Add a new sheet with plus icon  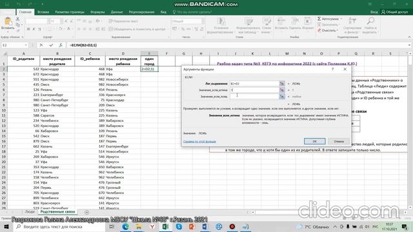pyautogui.click(x=86, y=212)
